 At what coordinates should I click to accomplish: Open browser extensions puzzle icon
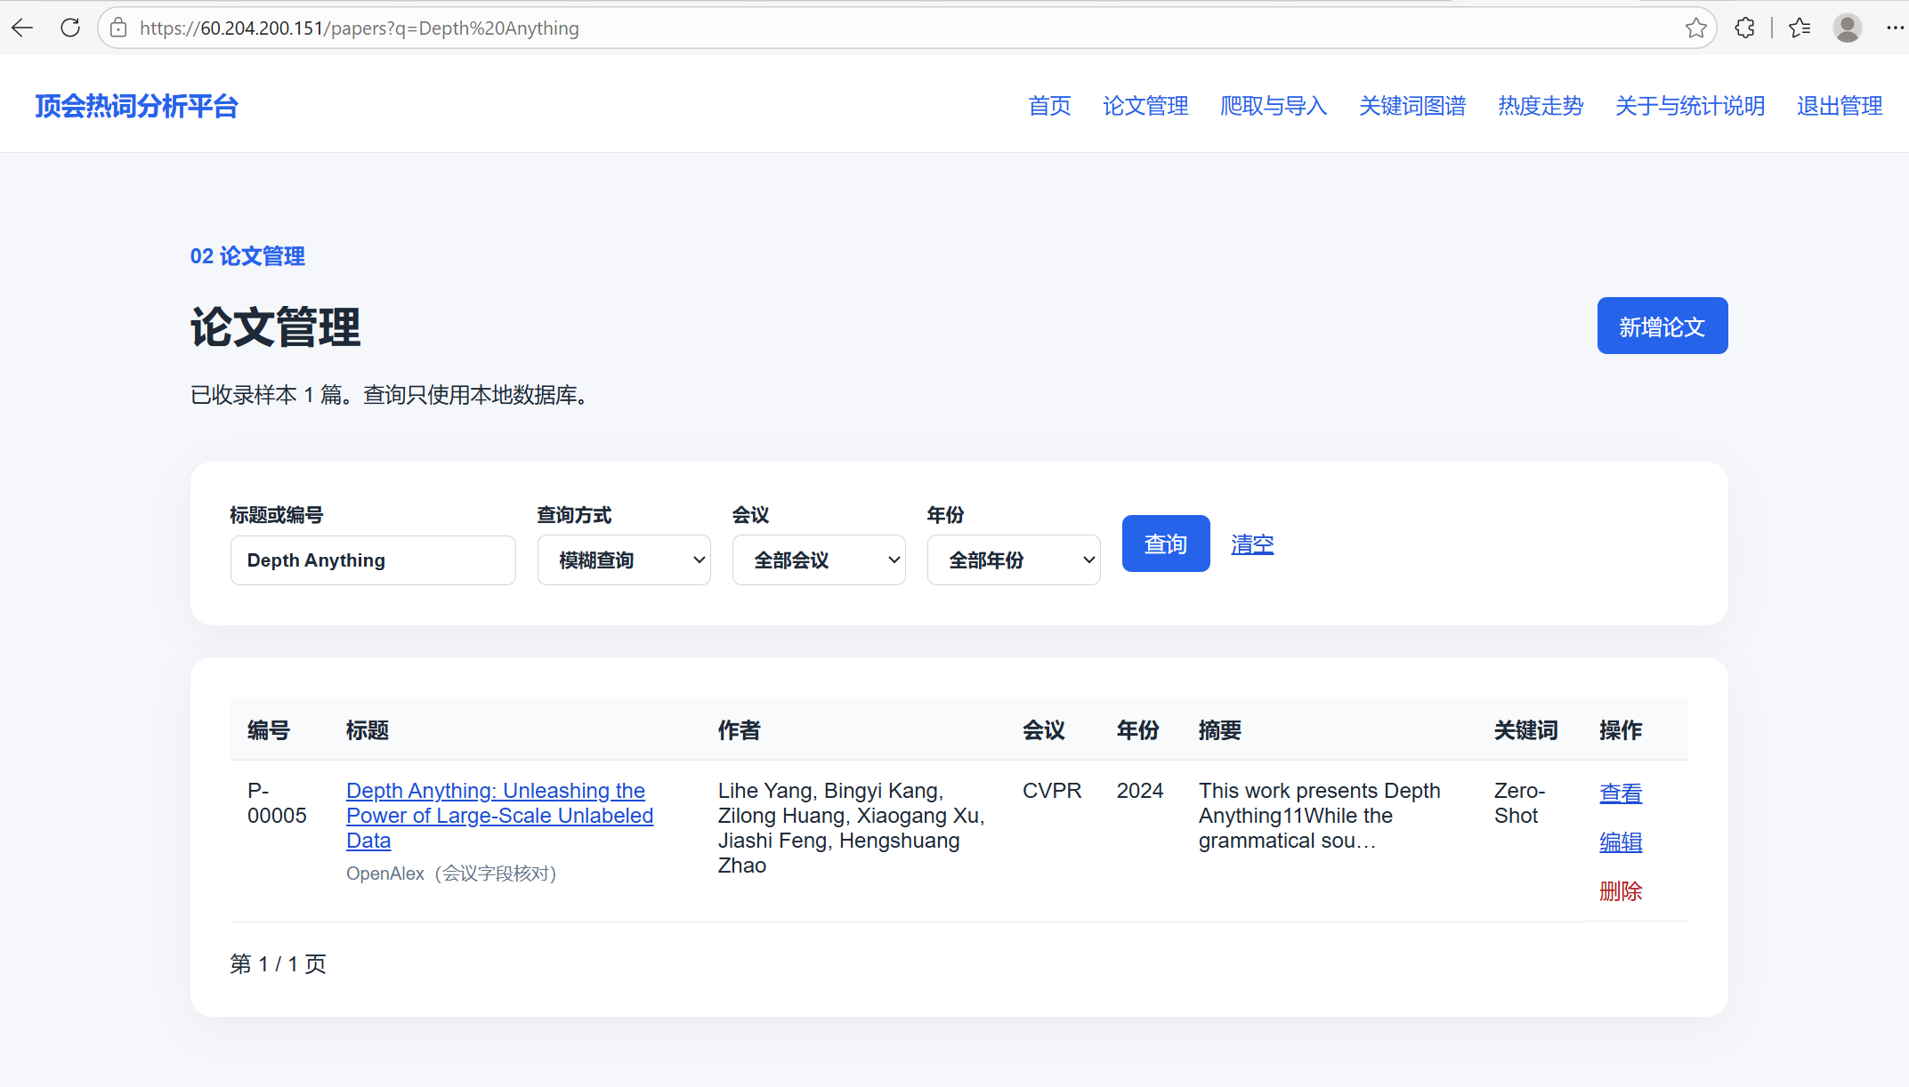[1745, 28]
